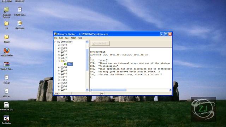This screenshot has height=127, width=226.
Task: Click the 646 value in the status bar
Action: point(102,93)
